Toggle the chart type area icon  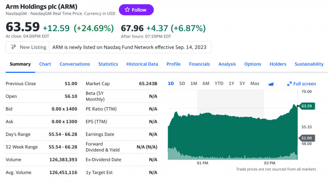click(x=271, y=84)
